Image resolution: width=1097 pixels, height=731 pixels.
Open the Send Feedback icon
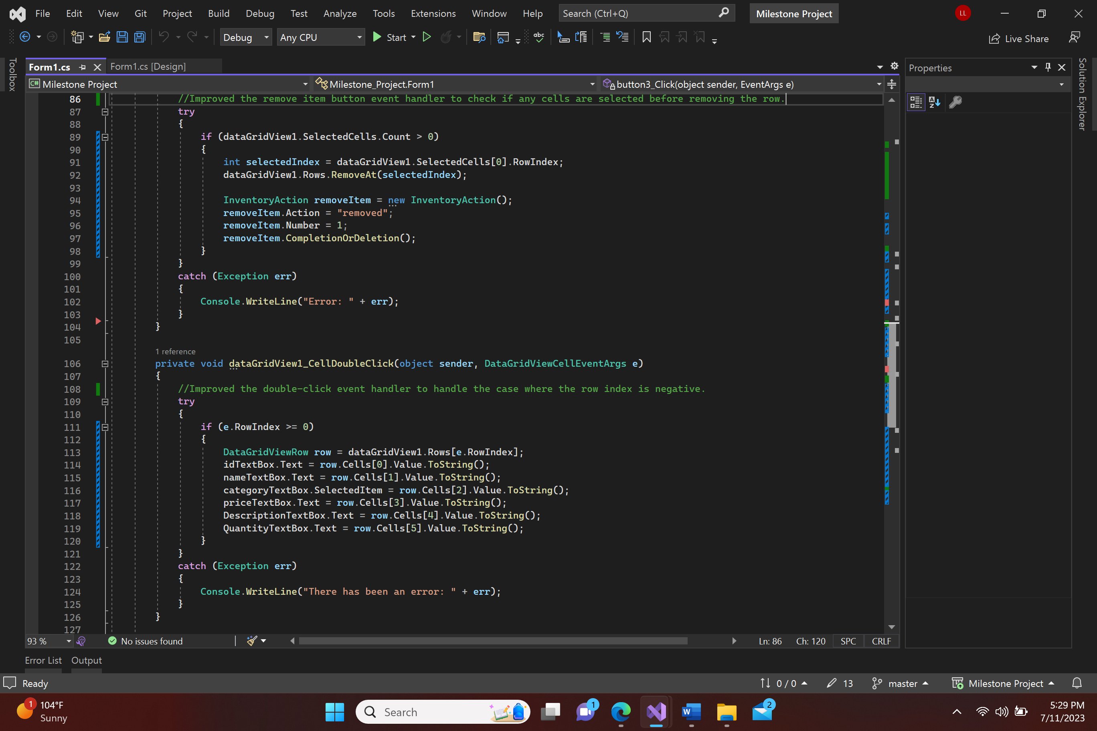[x=1075, y=37]
